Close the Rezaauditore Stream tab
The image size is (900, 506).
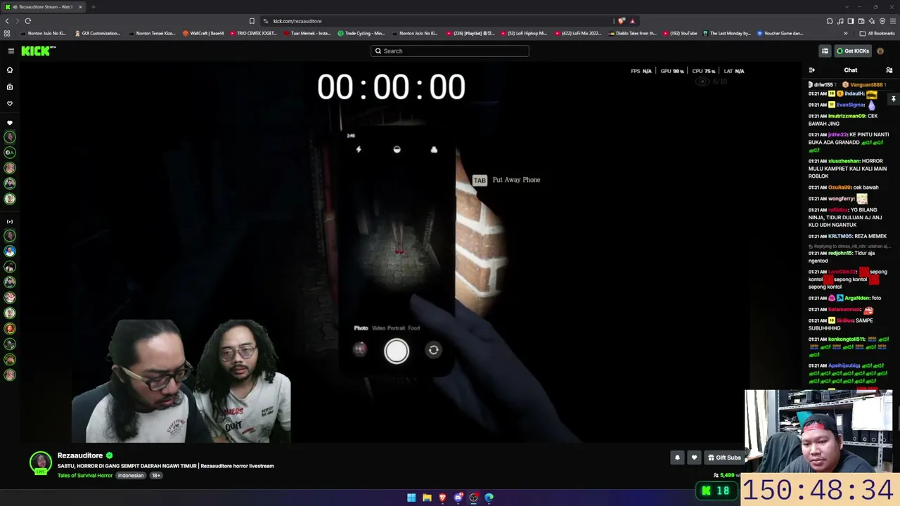(80, 7)
